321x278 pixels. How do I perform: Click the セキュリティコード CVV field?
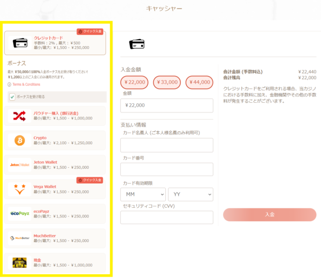(x=166, y=217)
